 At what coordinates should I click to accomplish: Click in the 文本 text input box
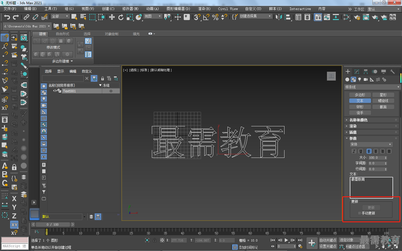click(371, 187)
